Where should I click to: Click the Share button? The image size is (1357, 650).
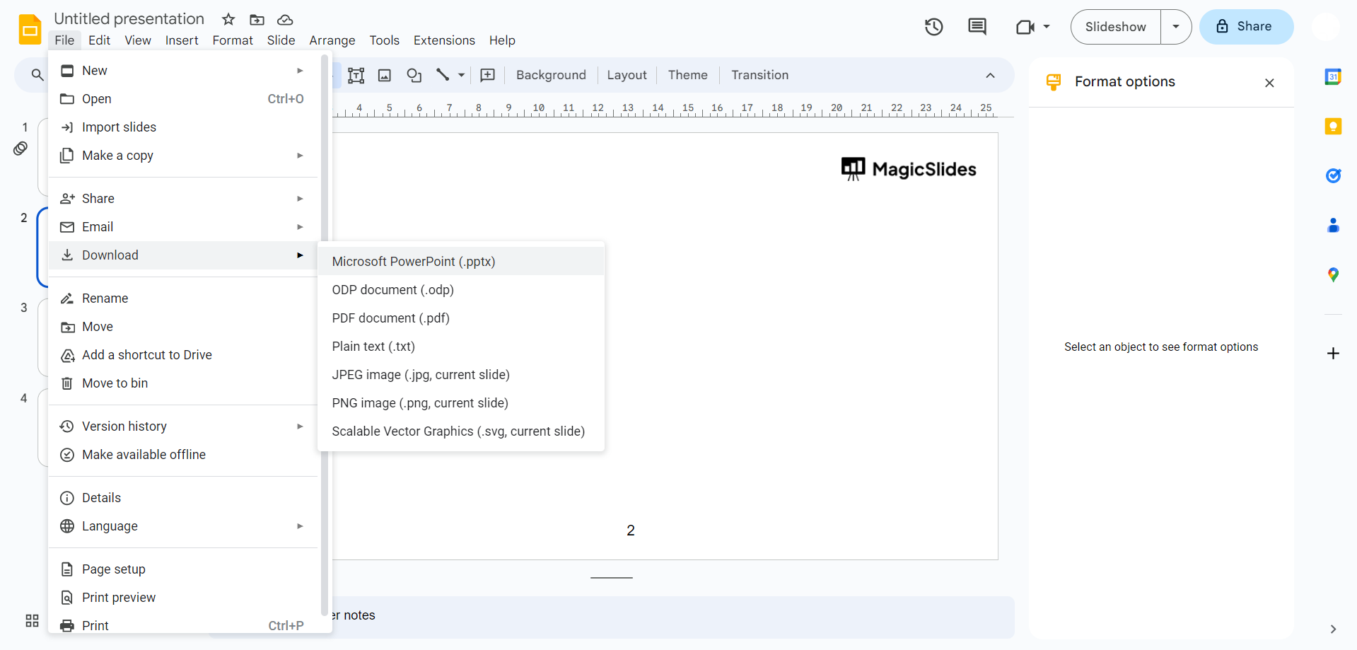[1246, 27]
